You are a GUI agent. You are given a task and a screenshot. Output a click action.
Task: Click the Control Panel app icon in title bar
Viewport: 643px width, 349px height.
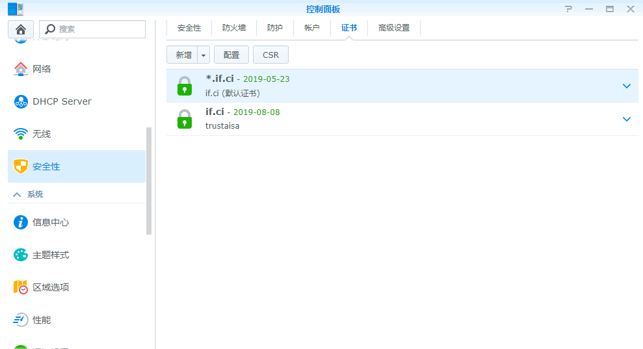point(16,8)
